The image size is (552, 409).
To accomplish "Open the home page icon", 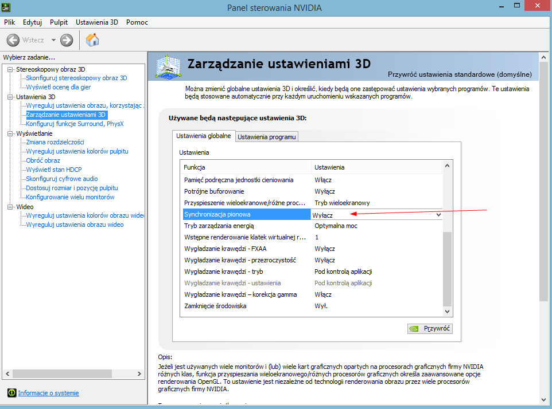I will 92,40.
